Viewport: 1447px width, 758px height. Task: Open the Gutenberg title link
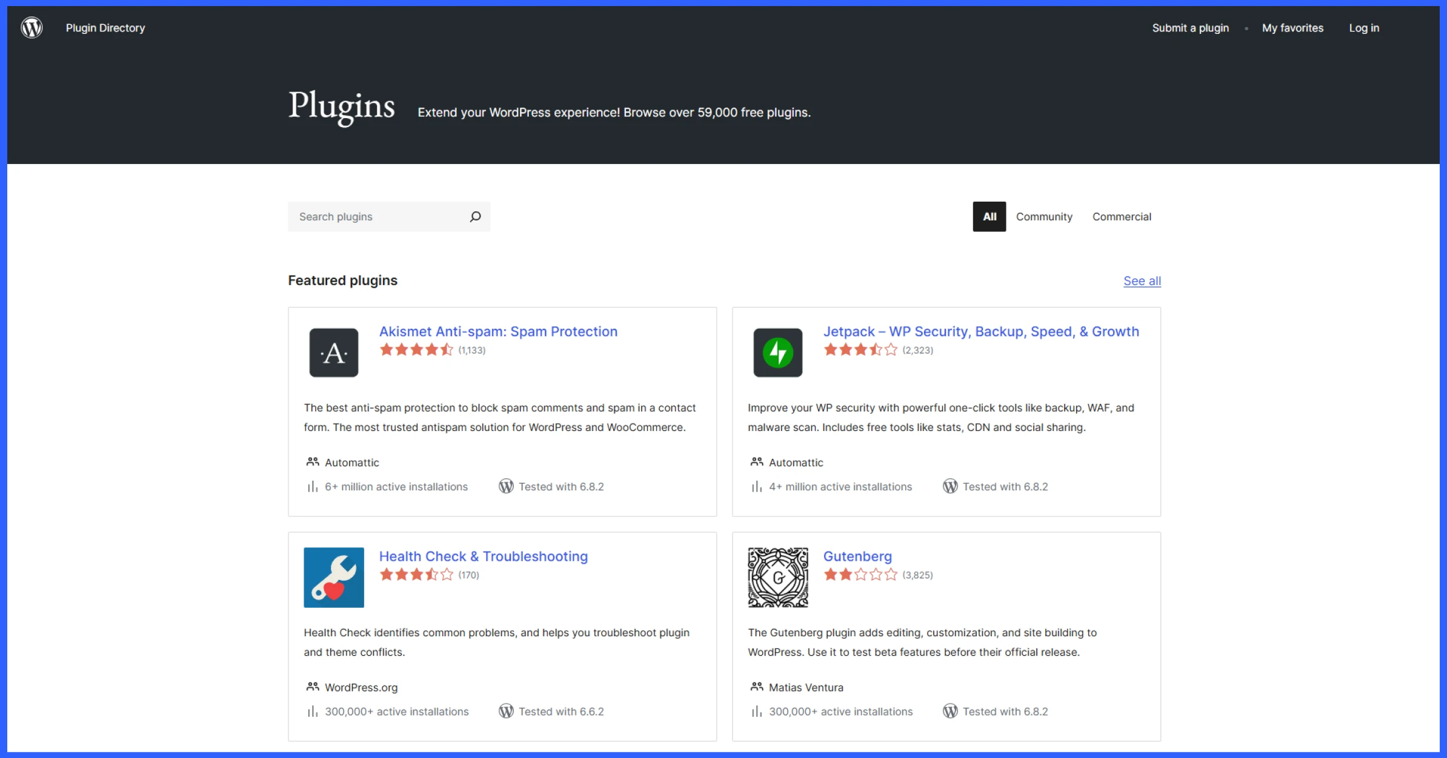click(x=857, y=556)
